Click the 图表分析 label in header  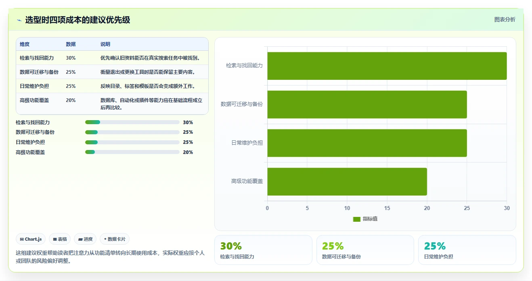pos(505,19)
